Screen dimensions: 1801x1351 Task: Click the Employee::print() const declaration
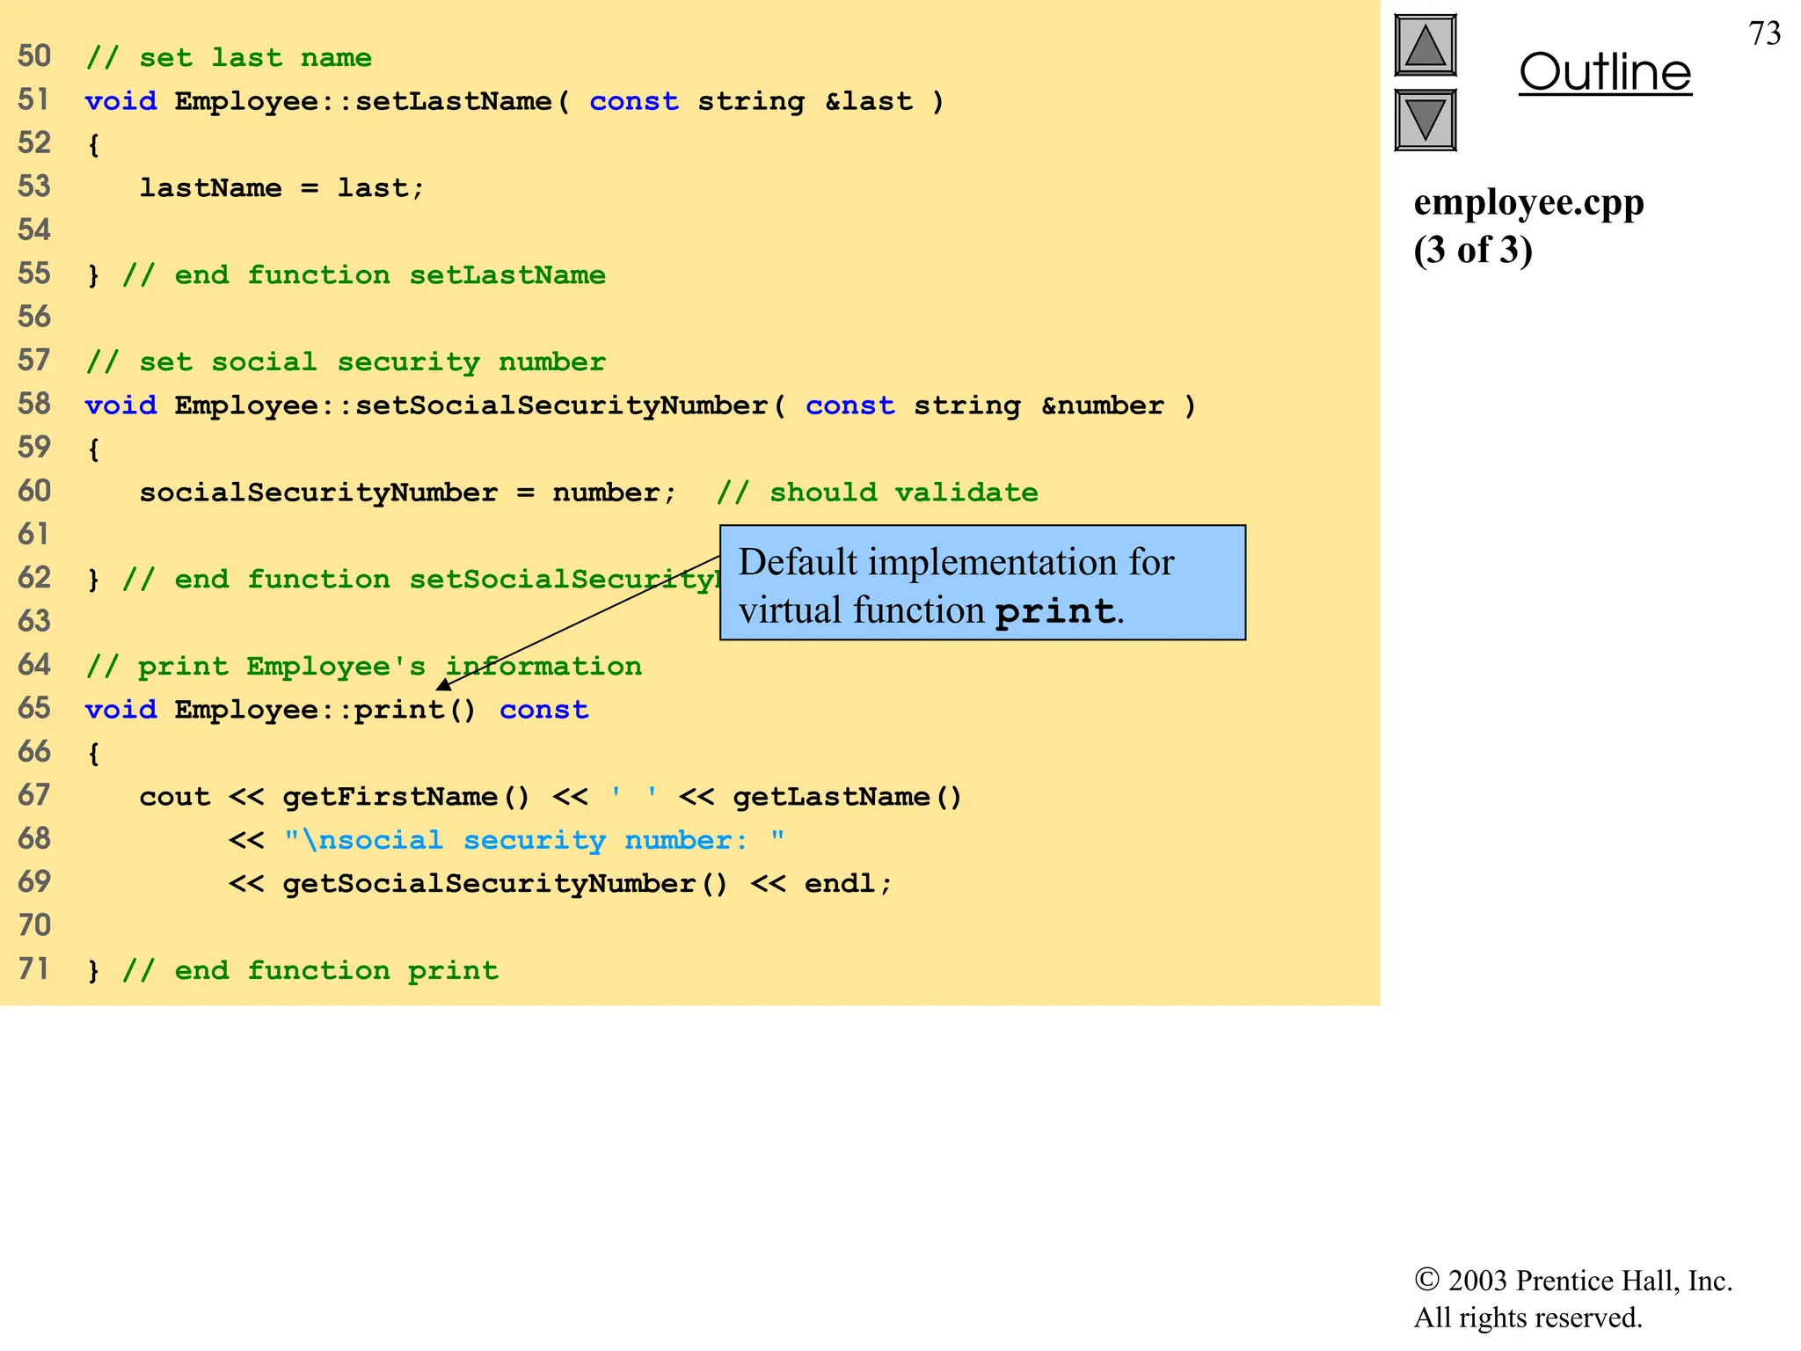[337, 711]
